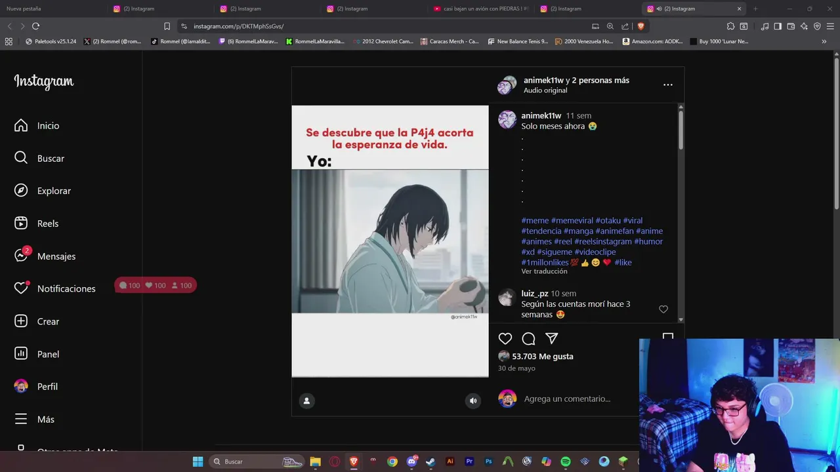Open the bookmarks apps grid icon

(9, 41)
